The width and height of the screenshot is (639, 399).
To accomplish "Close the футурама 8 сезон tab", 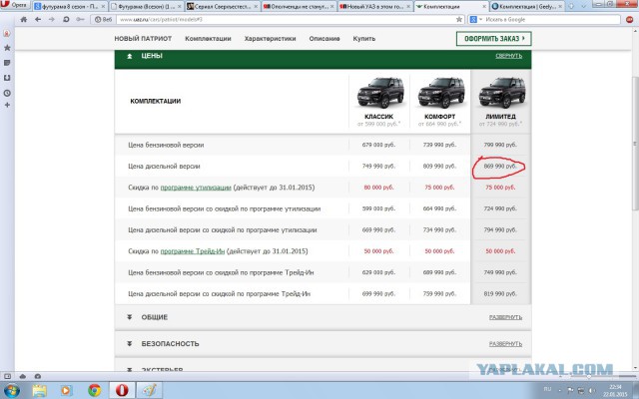I will pyautogui.click(x=103, y=7).
